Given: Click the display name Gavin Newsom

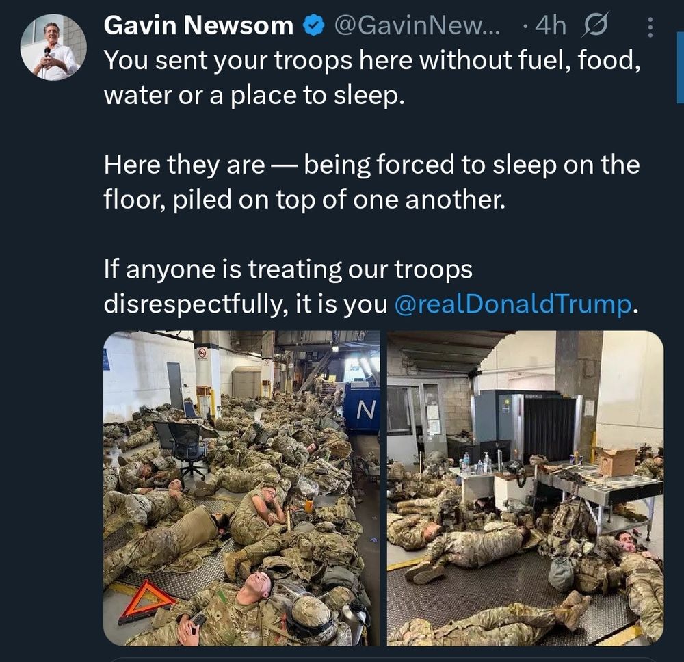Looking at the screenshot, I should point(198,25).
